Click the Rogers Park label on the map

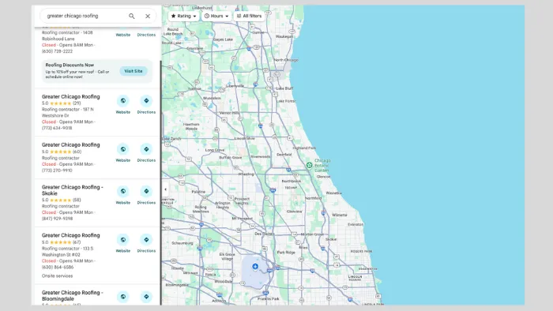[361, 252]
